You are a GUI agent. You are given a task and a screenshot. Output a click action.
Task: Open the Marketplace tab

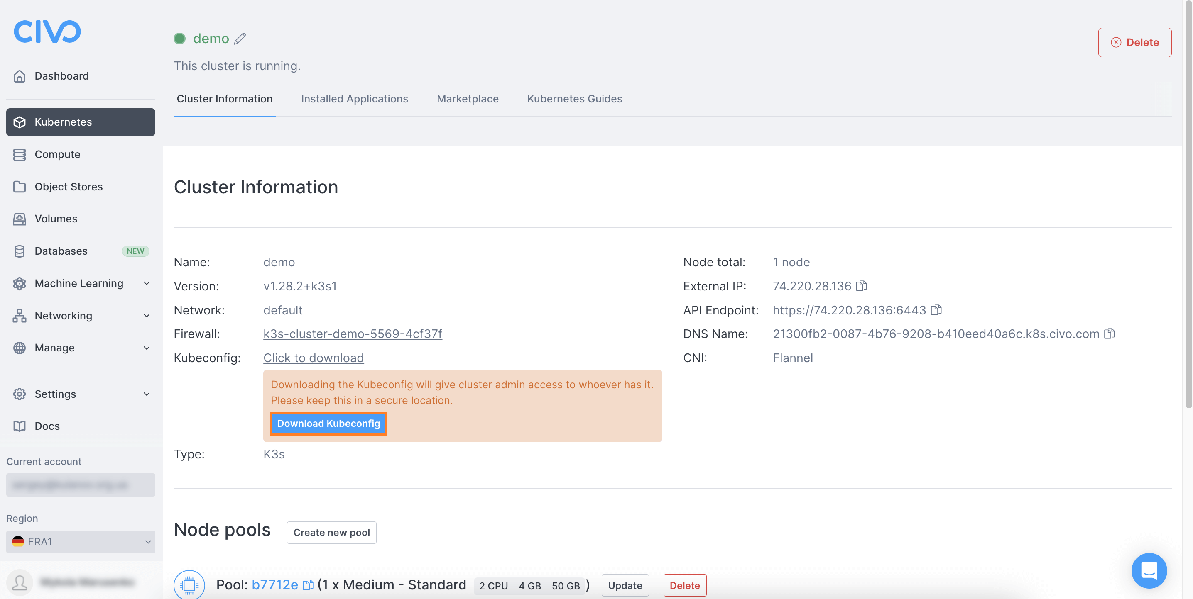click(x=467, y=99)
